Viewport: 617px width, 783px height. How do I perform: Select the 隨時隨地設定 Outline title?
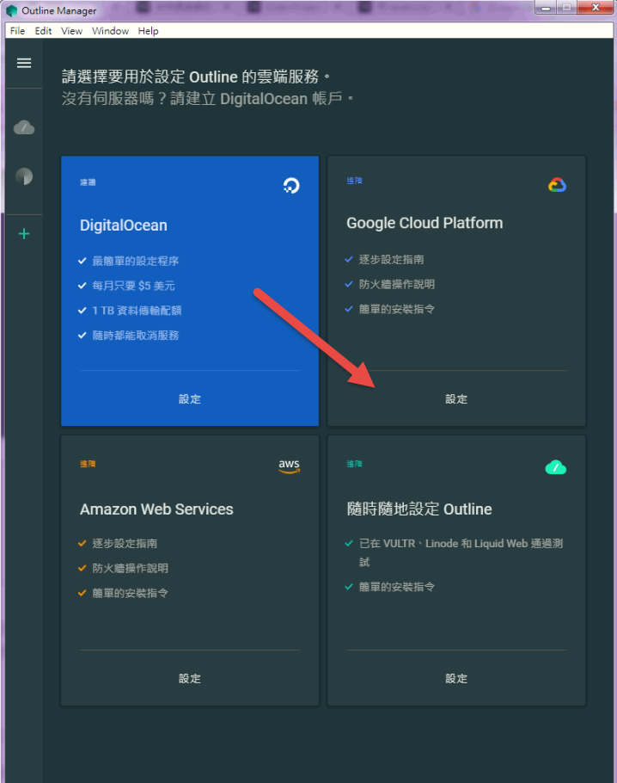pos(419,509)
